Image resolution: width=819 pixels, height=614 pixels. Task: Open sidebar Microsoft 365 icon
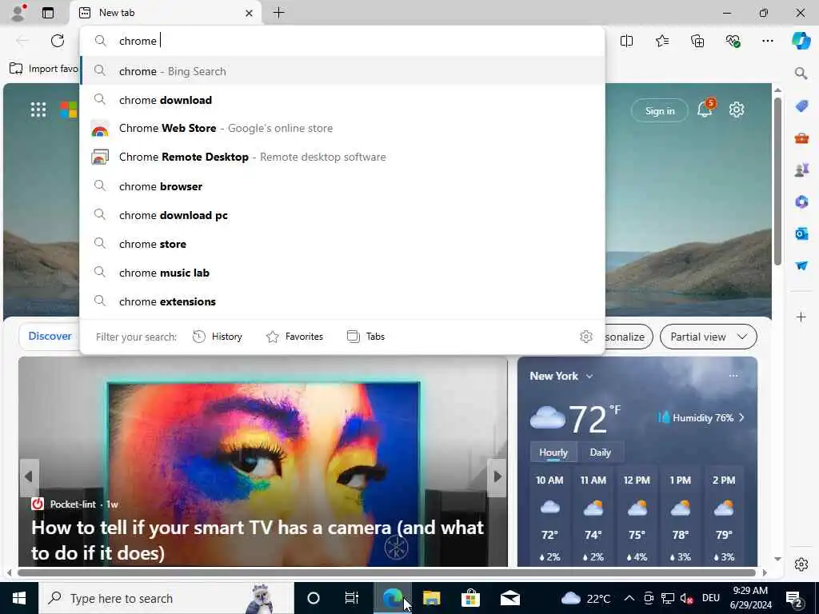pos(801,202)
